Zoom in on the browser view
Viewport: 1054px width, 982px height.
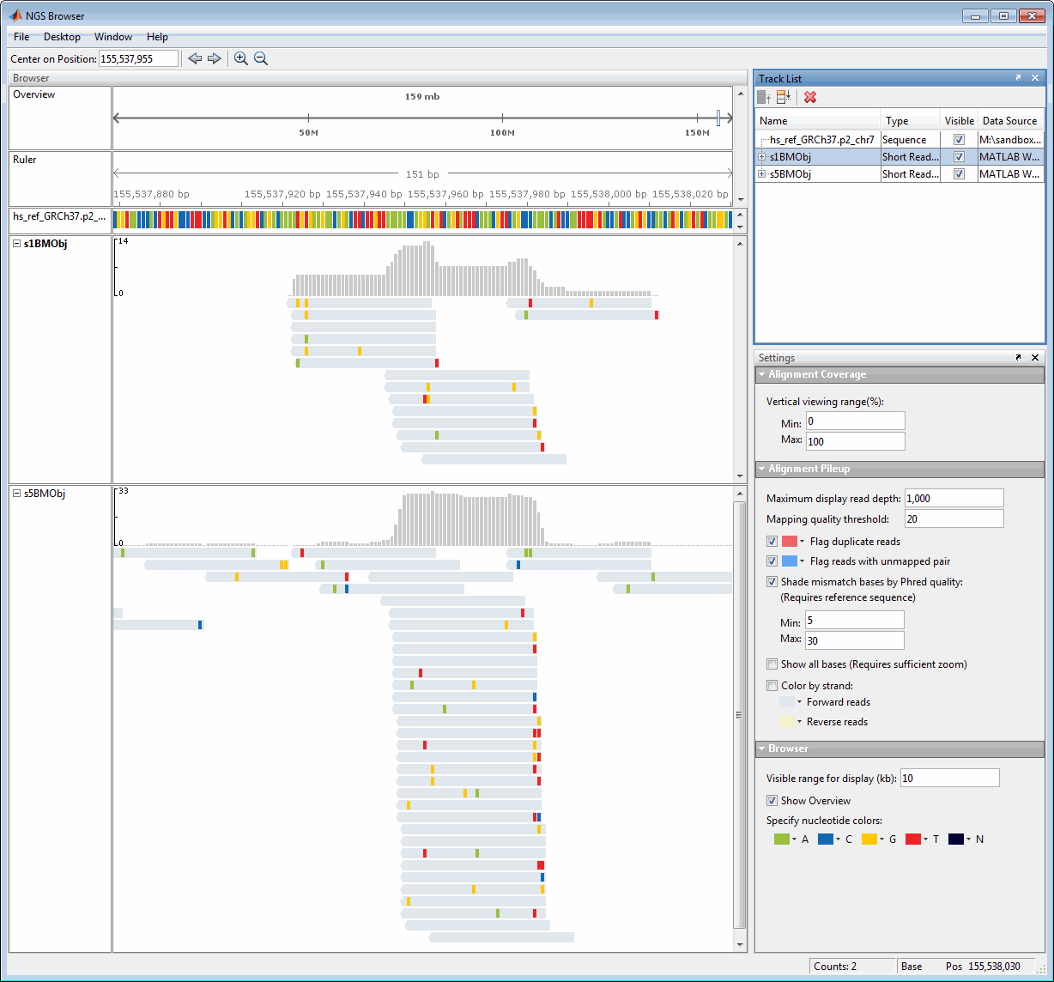pos(241,58)
